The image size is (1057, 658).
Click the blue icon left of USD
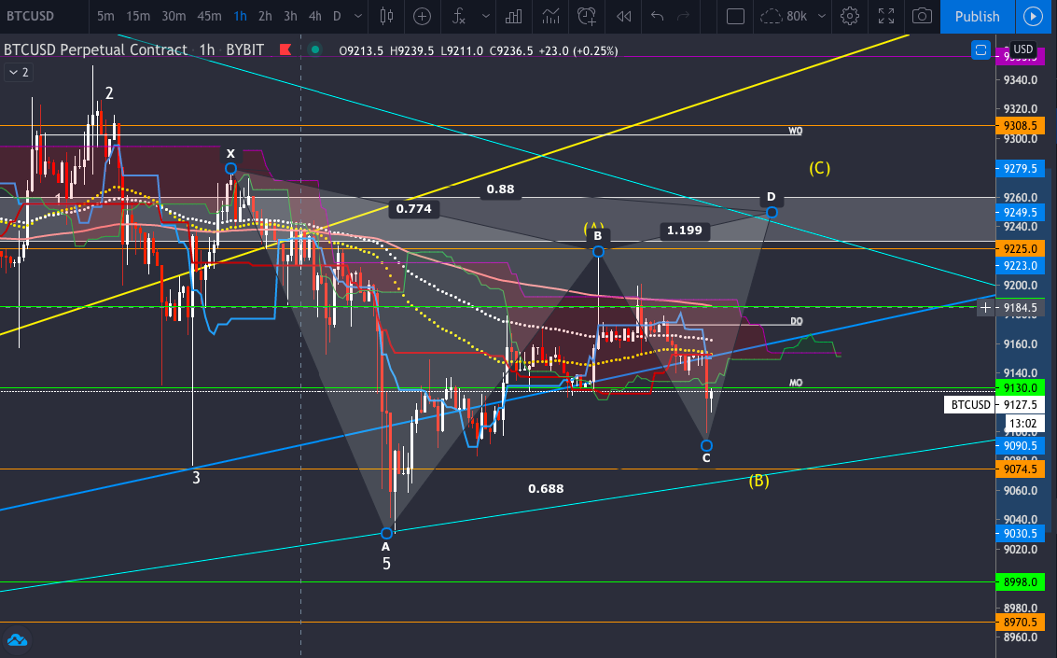[x=981, y=49]
